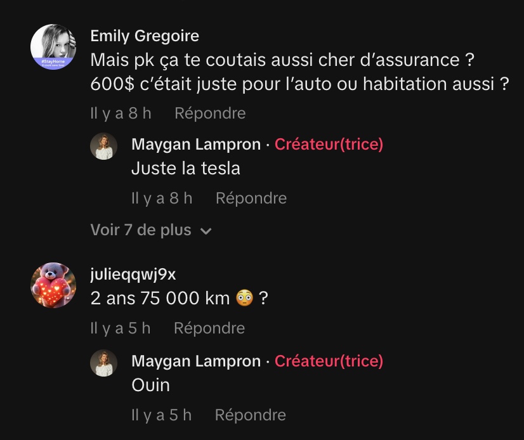The width and height of the screenshot is (524, 440).
Task: Select the 'Juste la tesla' reply text
Action: click(x=186, y=168)
